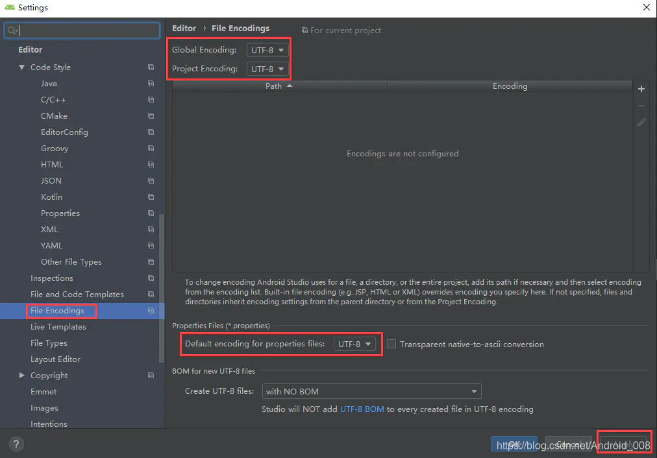Open Live Templates settings page

(58, 326)
